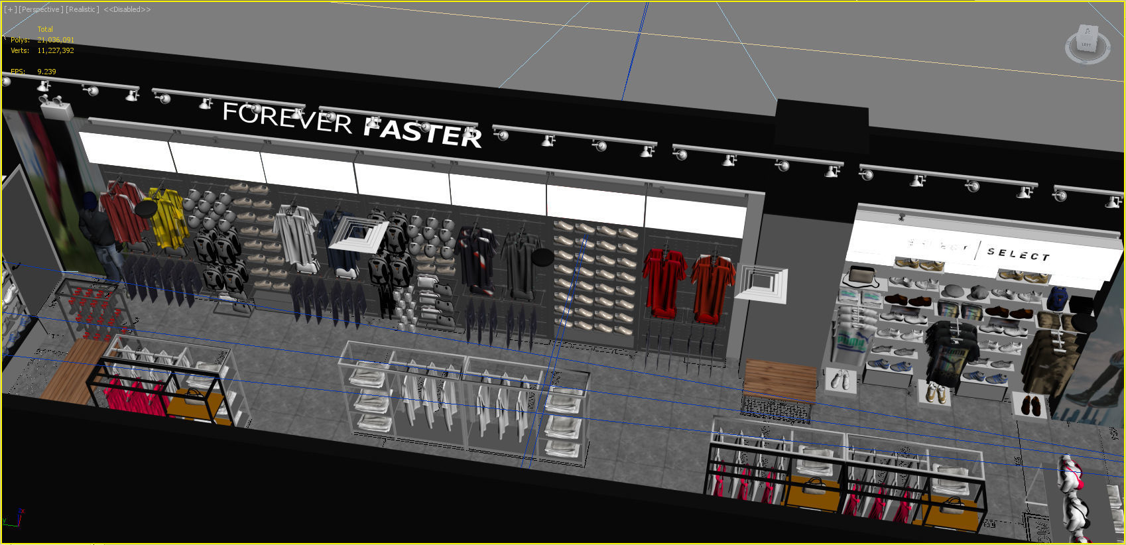
Task: Click the 'Verts:' statistics label
Action: (20, 50)
